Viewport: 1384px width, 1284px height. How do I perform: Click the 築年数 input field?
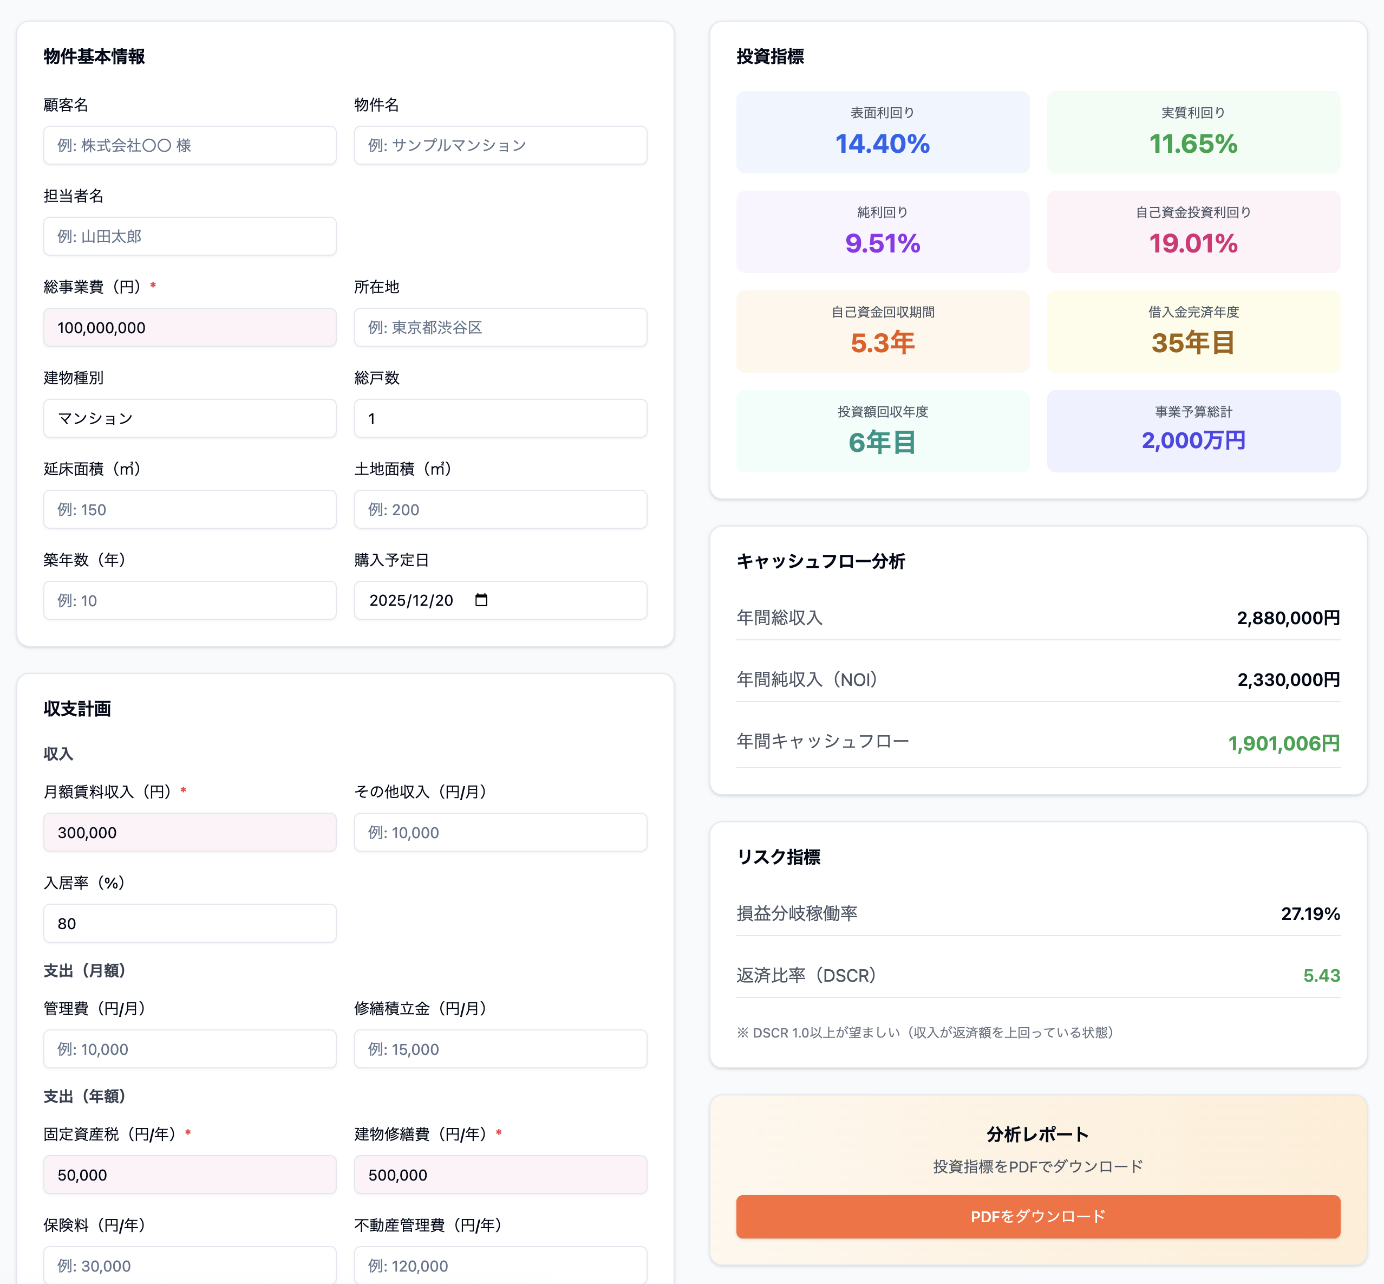(190, 600)
